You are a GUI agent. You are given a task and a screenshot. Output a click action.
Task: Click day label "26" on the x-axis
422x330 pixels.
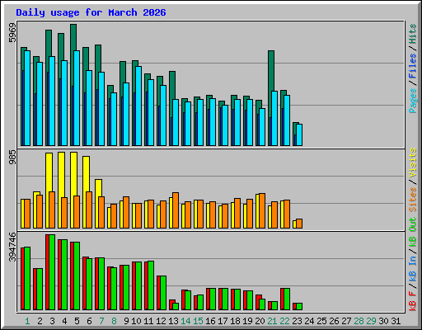(x=334, y=321)
